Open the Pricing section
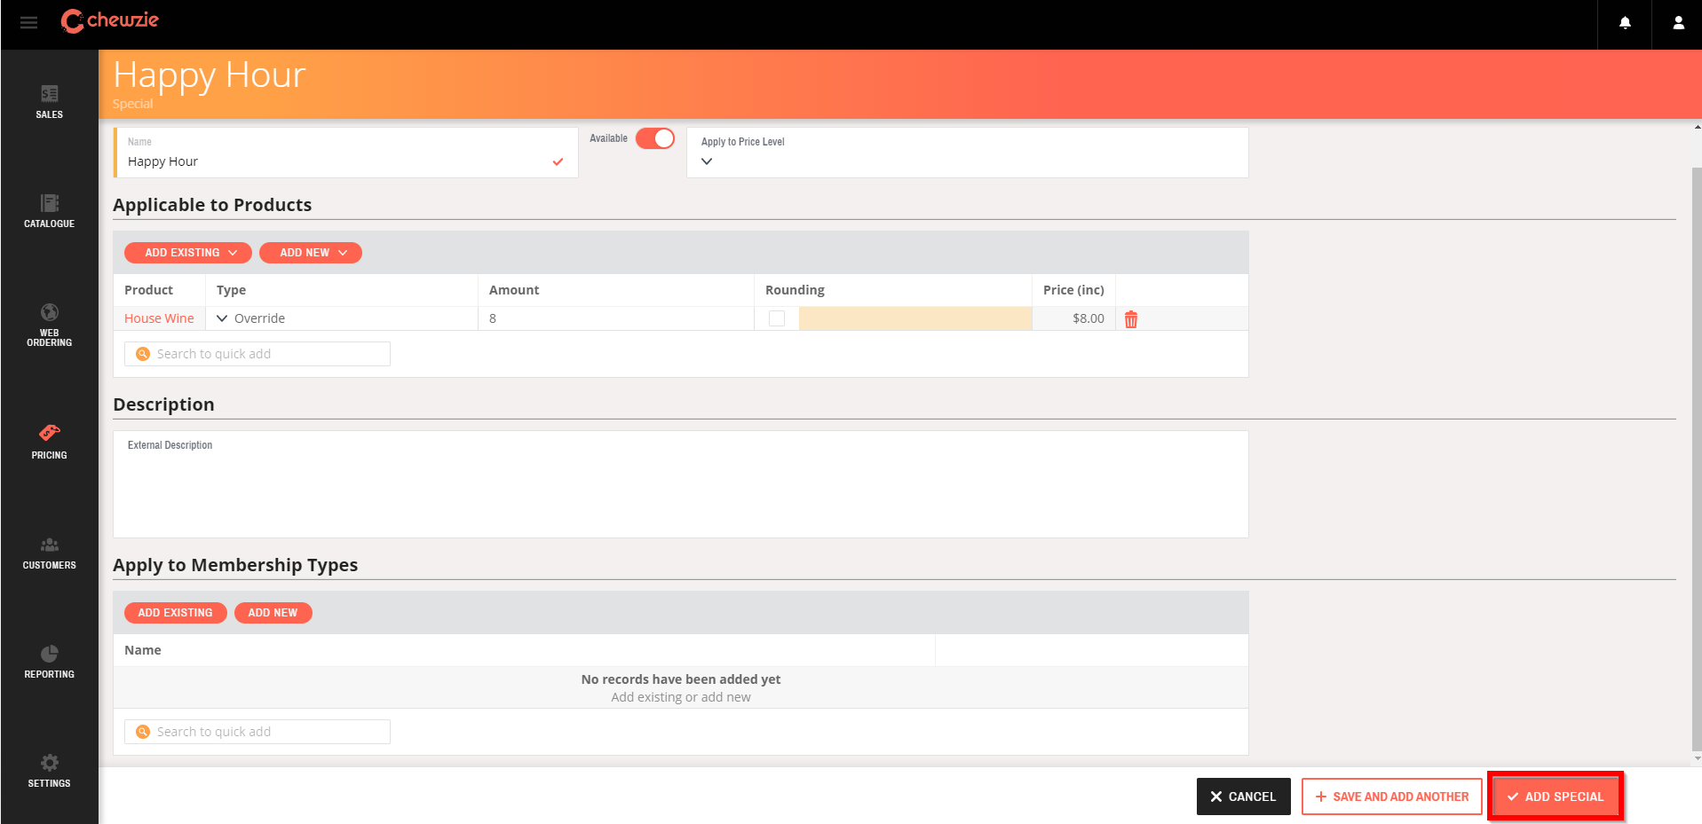 (50, 442)
